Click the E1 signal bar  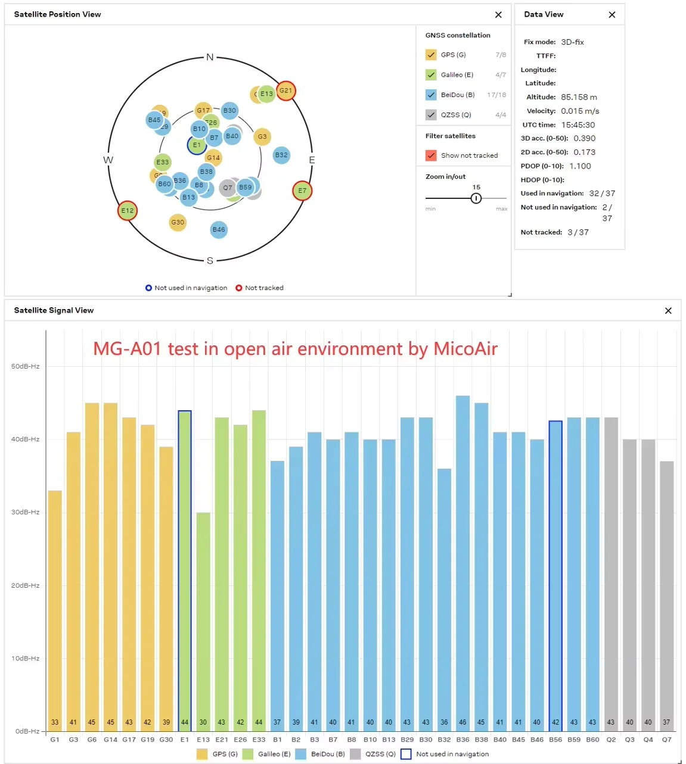pyautogui.click(x=185, y=571)
